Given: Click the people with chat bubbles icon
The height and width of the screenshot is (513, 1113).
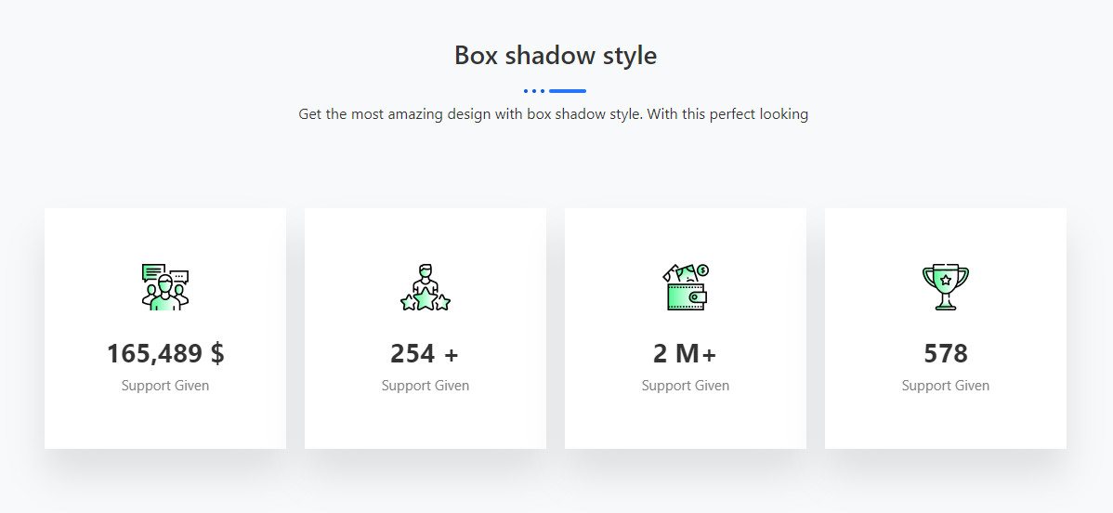Looking at the screenshot, I should coord(165,287).
